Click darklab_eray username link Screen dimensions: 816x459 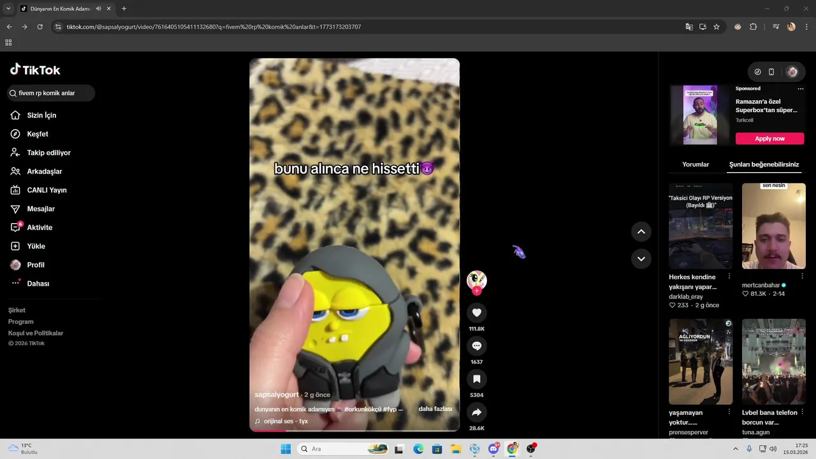687,296
